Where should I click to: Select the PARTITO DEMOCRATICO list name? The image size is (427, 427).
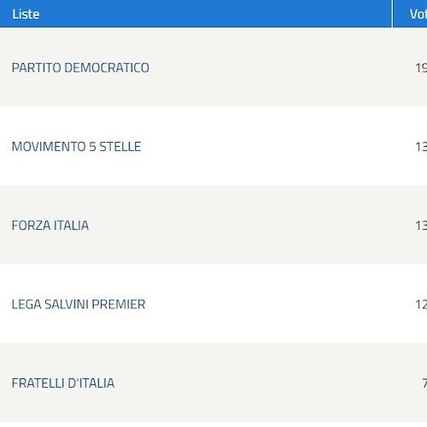pos(80,67)
